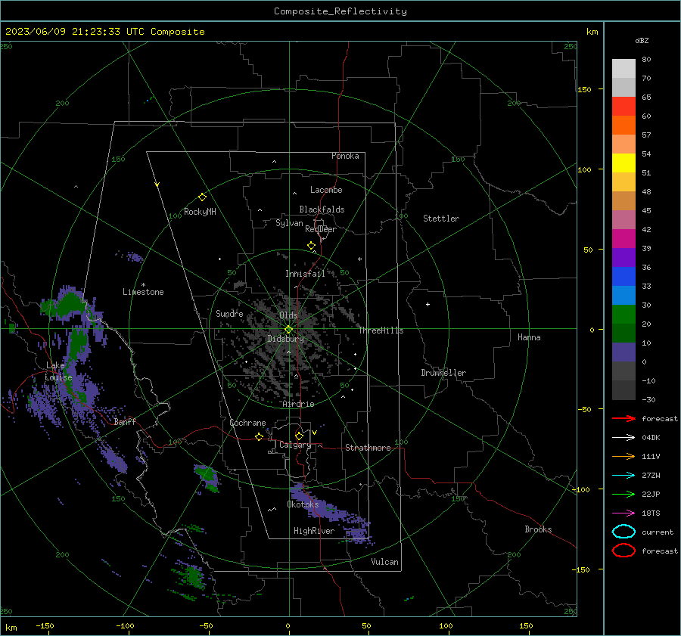
Task: Click the Banff label
Action: tap(125, 421)
